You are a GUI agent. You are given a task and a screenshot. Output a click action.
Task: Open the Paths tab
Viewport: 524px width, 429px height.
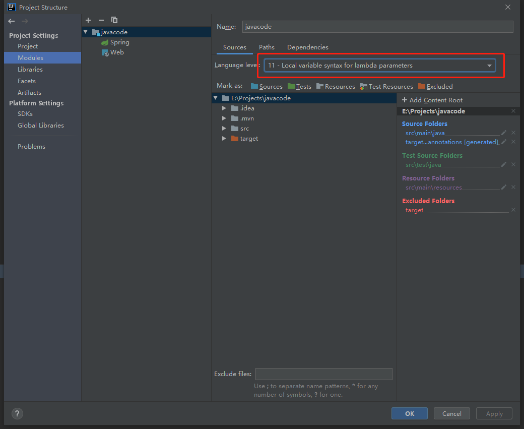[267, 47]
